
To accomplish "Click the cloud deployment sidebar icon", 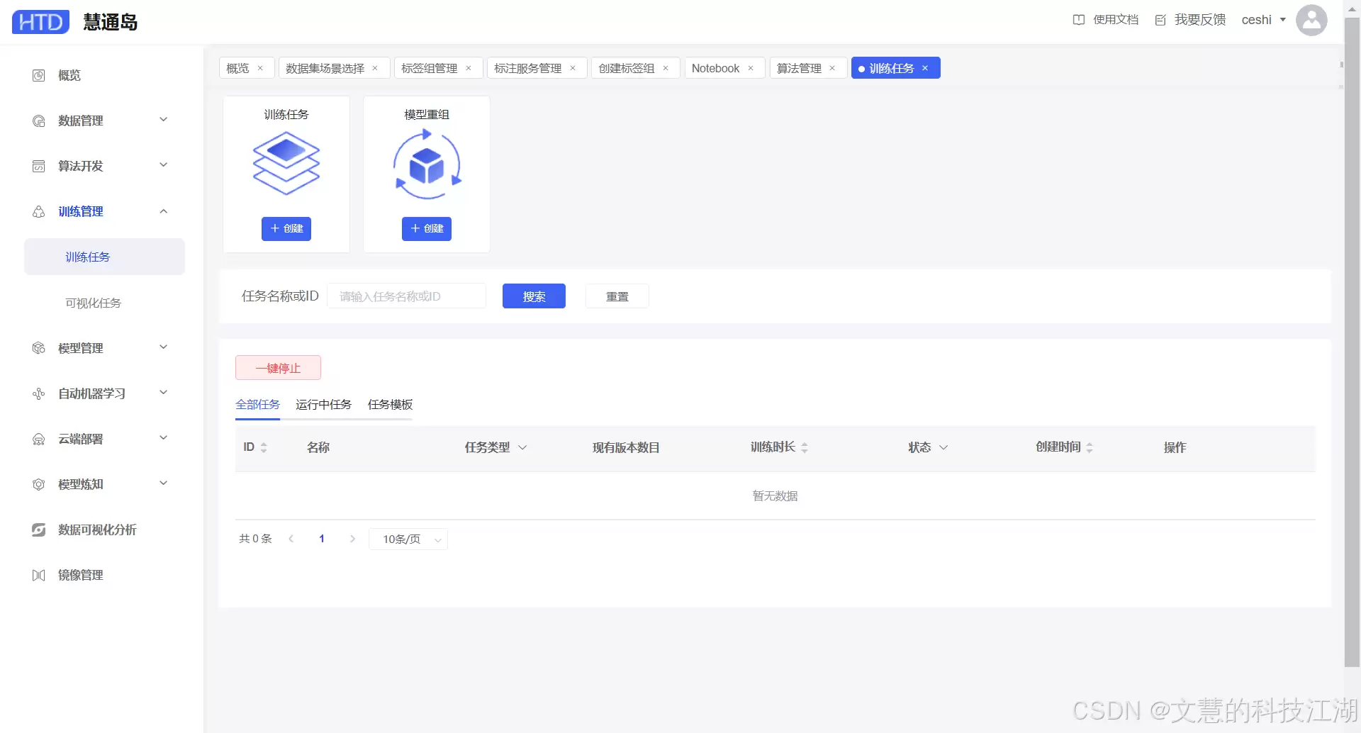I will 39,439.
